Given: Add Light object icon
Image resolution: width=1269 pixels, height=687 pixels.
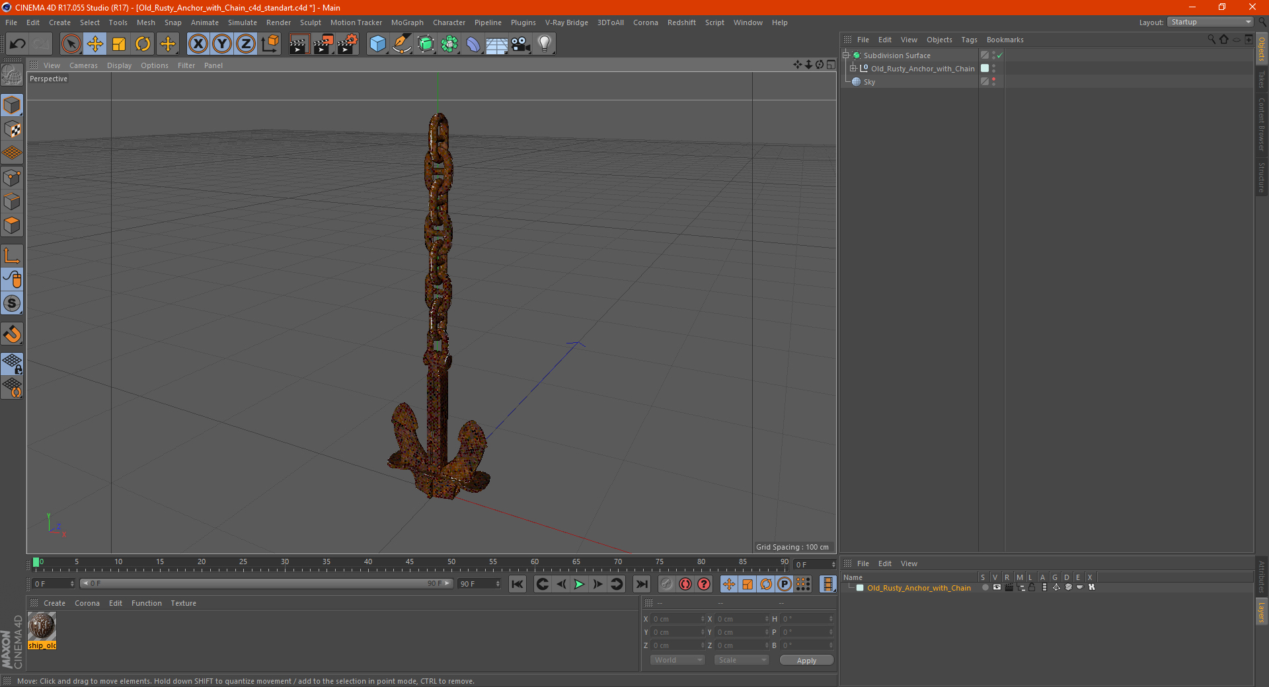Looking at the screenshot, I should (x=545, y=44).
